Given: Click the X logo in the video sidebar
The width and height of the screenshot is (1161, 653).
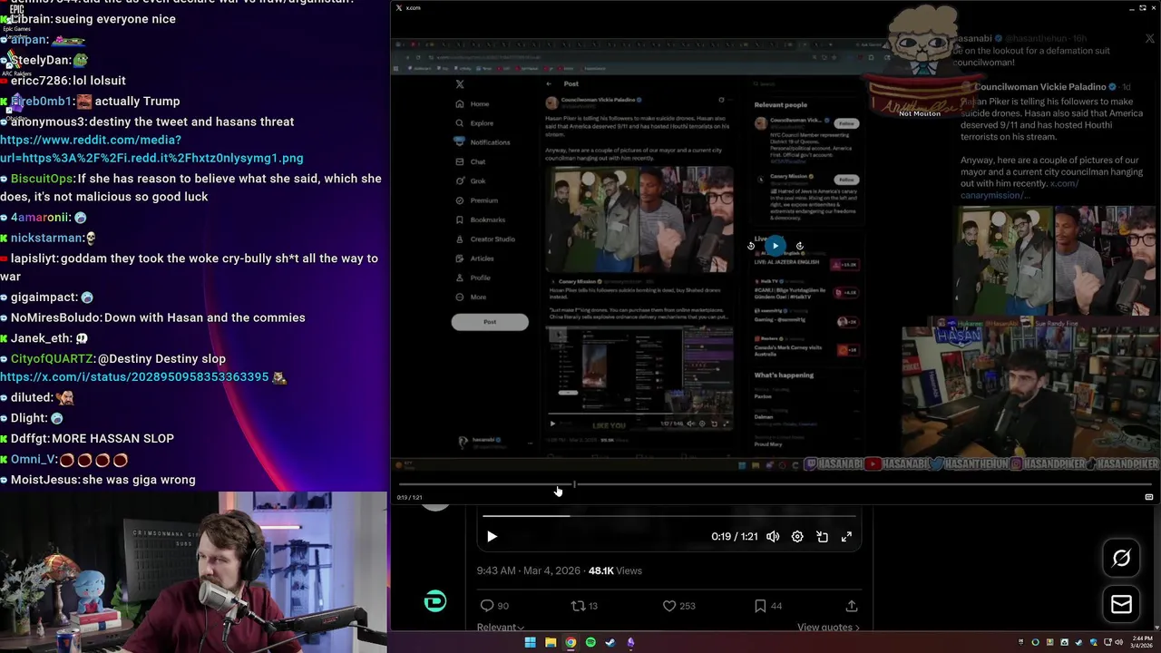Looking at the screenshot, I should pyautogui.click(x=460, y=84).
